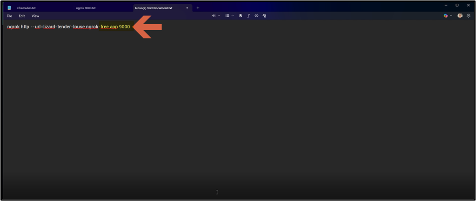Open Notepad settings gear
Viewport: 476px width, 201px height.
point(469,16)
